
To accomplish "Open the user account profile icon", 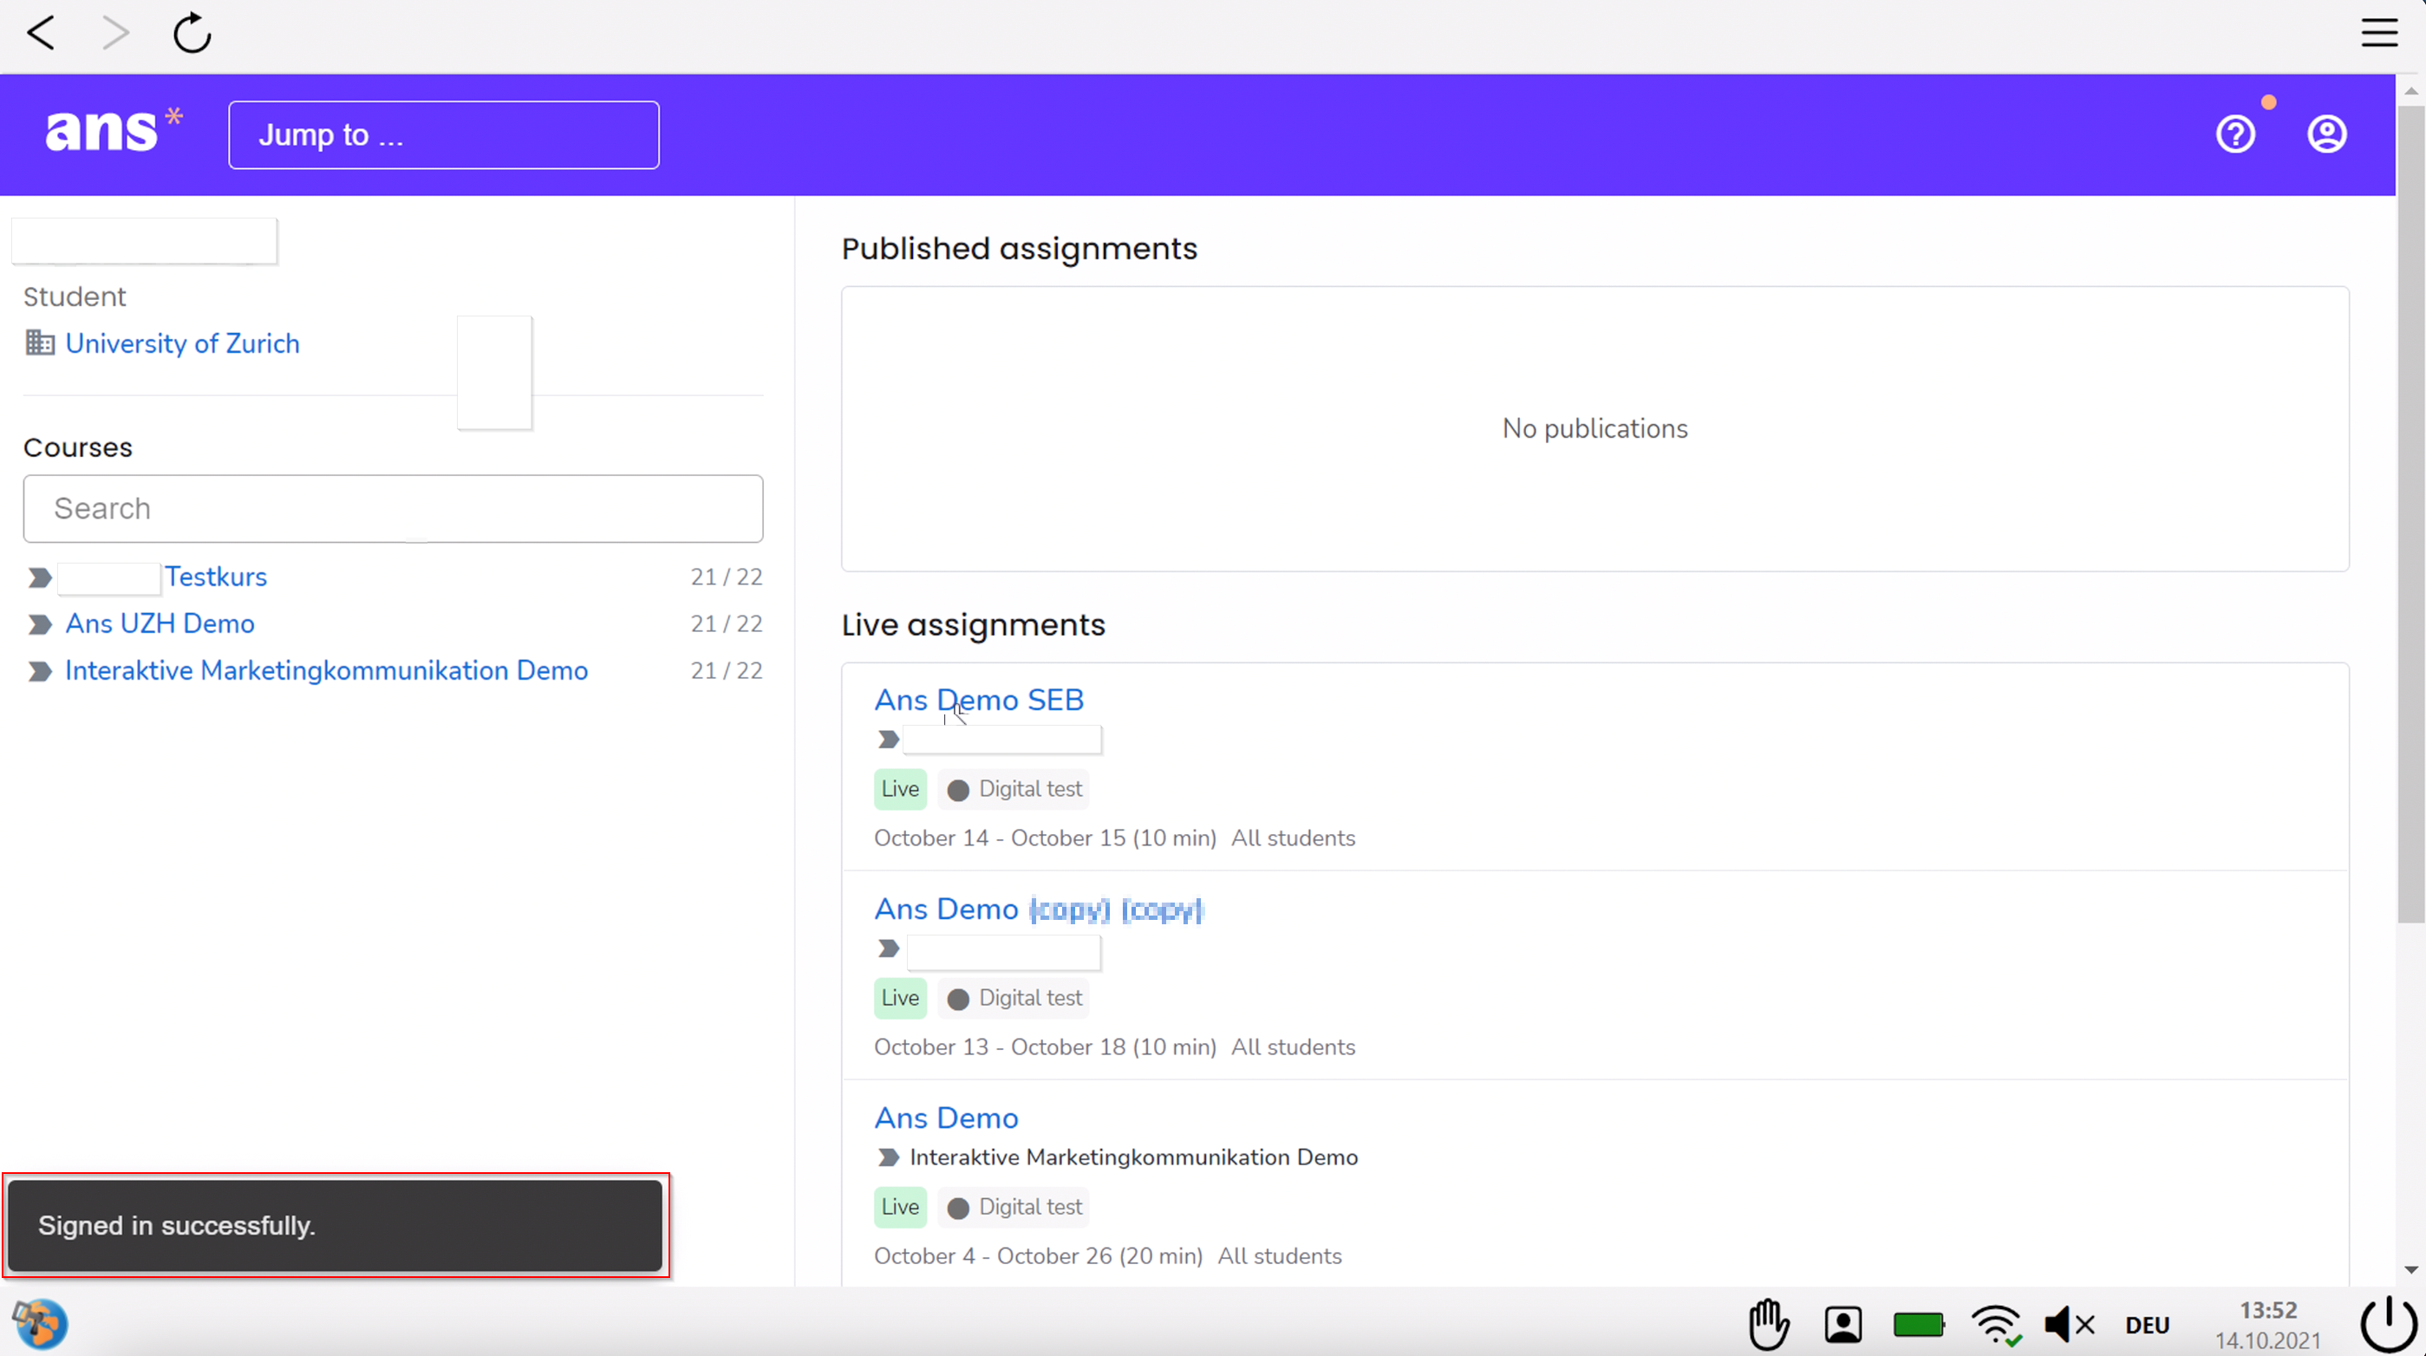I will point(2326,134).
